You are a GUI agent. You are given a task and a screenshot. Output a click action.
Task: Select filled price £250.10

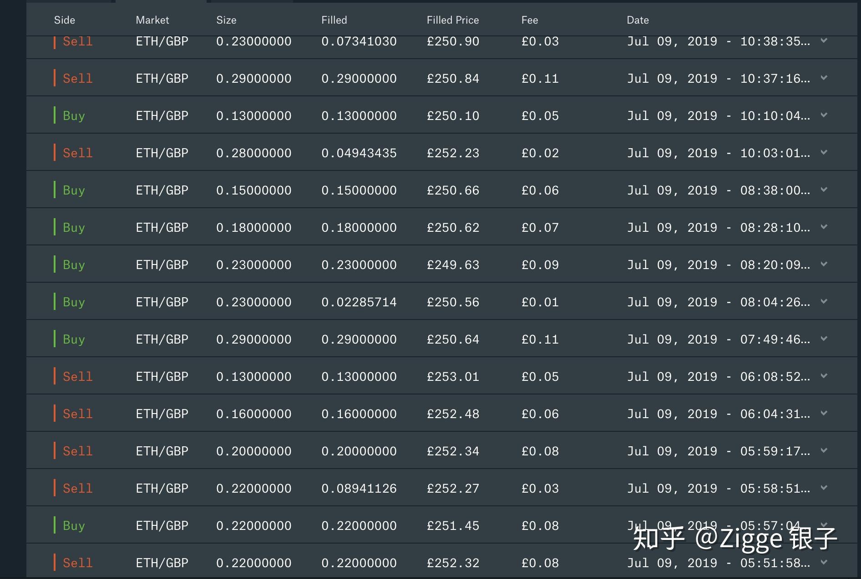click(453, 116)
